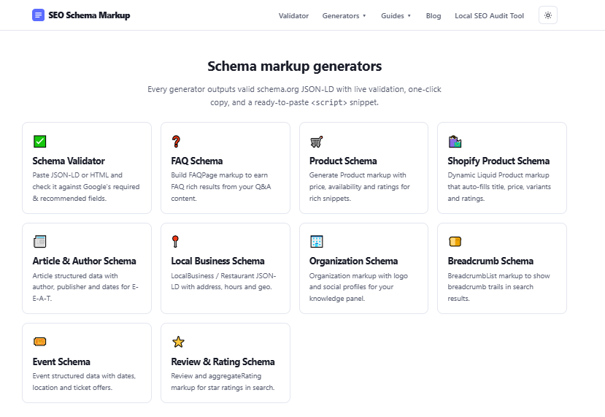Open the Blog nav link
The width and height of the screenshot is (605, 417).
click(x=433, y=16)
